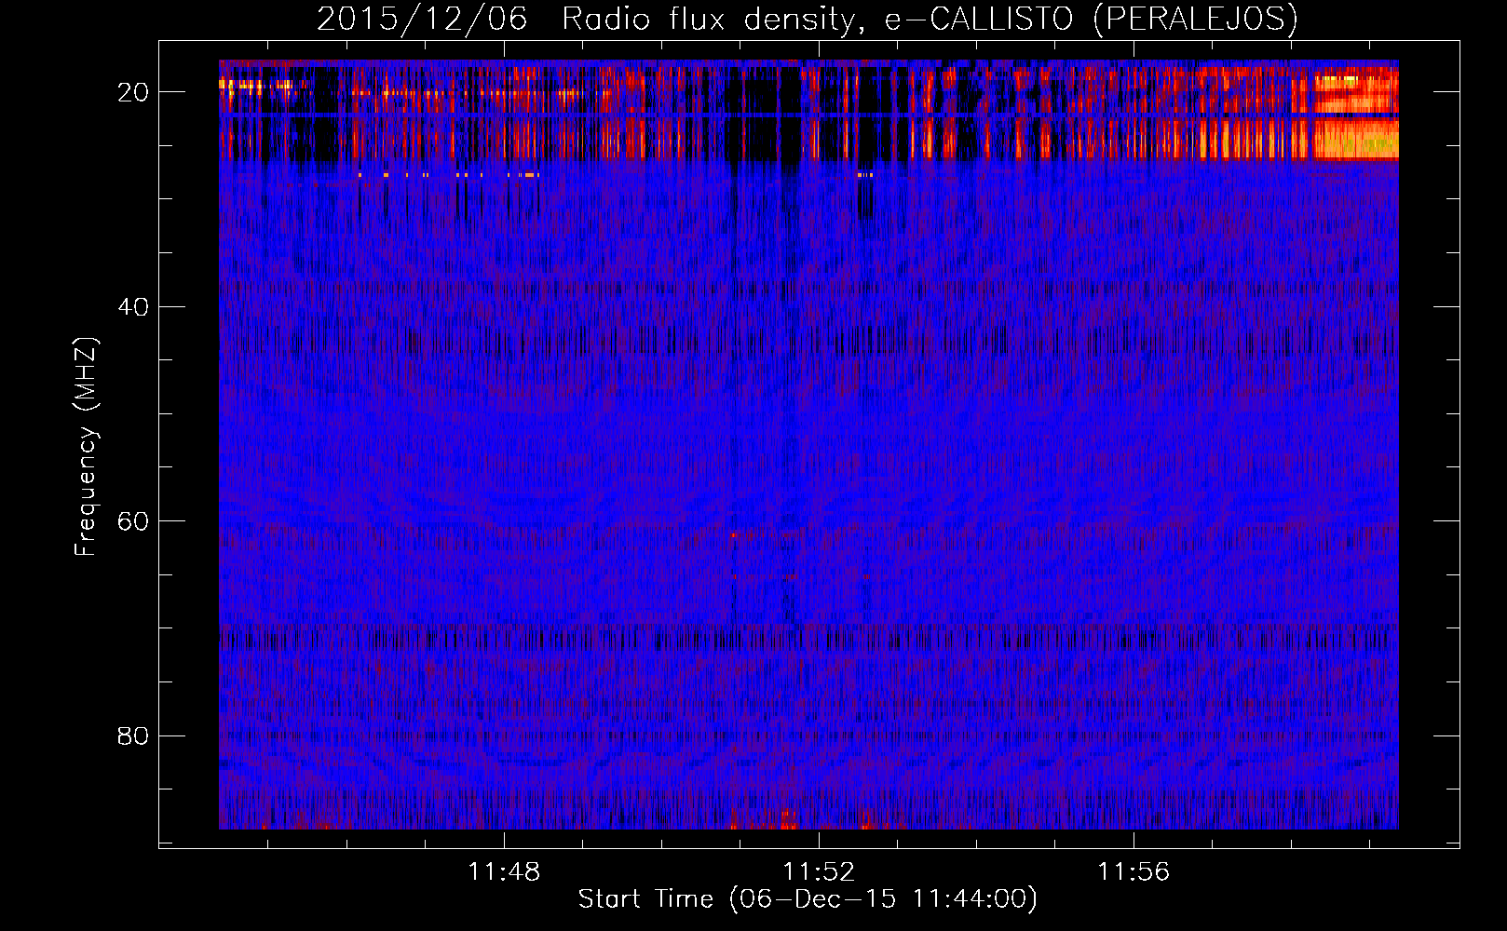
Task: Click the plot title 'Radio flux density, e-CALLISTO (PERALEJOS)'
Action: coord(930,20)
